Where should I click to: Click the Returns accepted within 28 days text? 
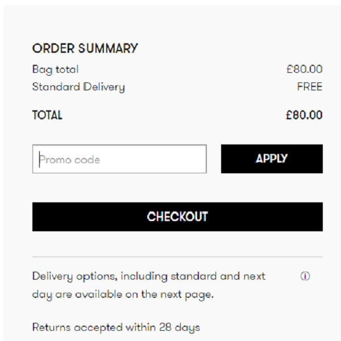tap(116, 327)
